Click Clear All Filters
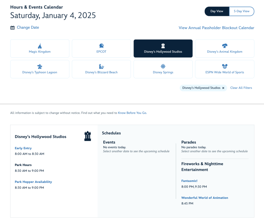264x220 pixels. [241, 88]
